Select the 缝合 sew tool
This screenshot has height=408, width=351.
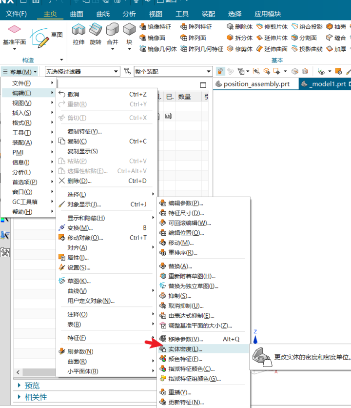[x=336, y=38]
